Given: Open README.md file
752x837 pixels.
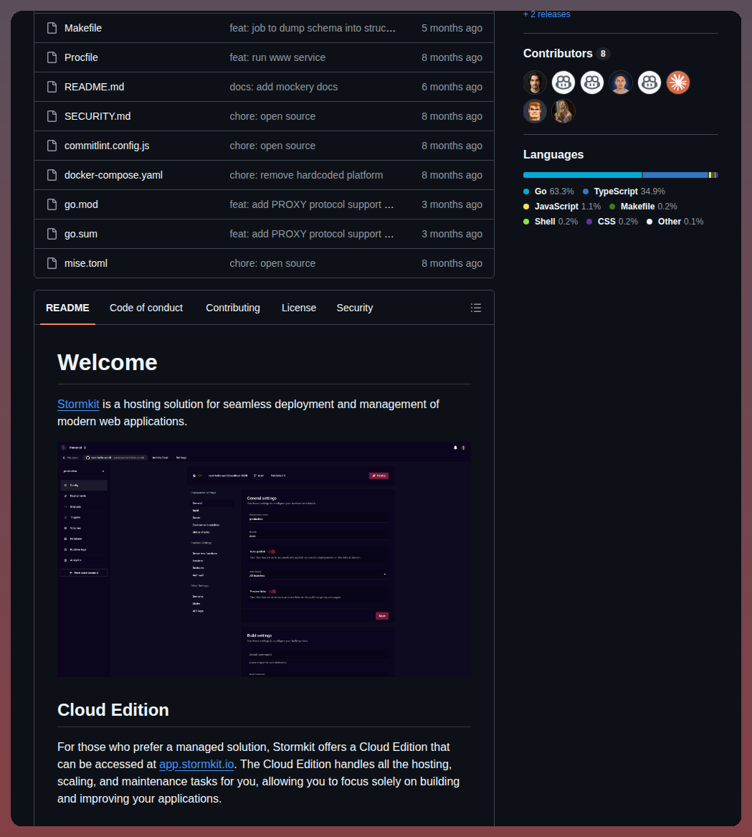Looking at the screenshot, I should 95,87.
